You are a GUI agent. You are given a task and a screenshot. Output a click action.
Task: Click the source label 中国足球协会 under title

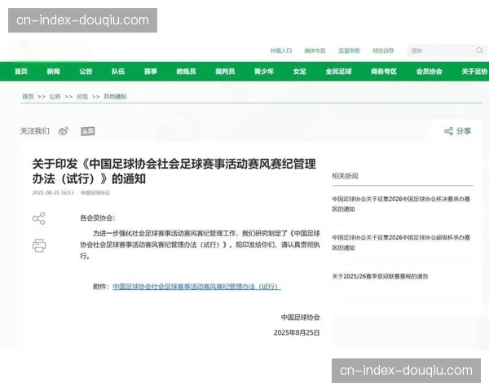tap(95, 193)
